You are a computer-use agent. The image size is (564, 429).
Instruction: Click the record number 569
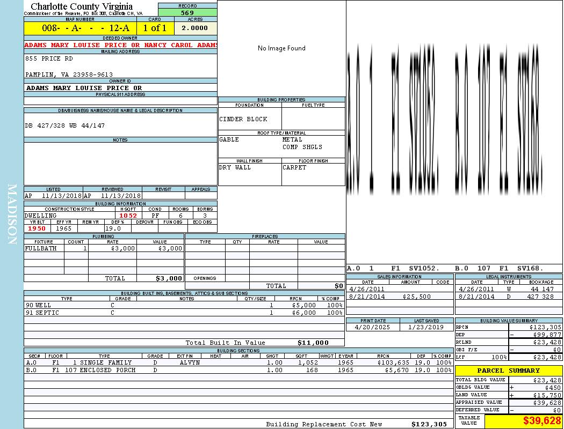[187, 12]
